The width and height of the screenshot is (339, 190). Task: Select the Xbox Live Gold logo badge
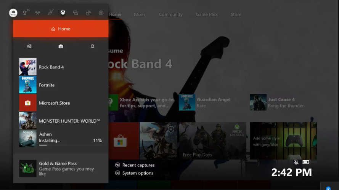pos(237,131)
